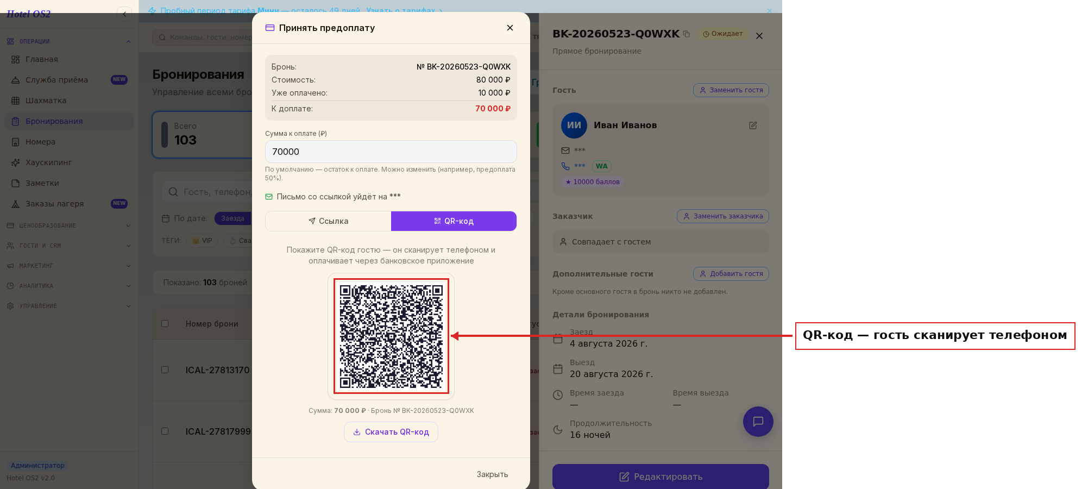Screen dimensions: 1088x489
Task: Toggle checkbox for ICAL-27813170 row
Action: coord(165,370)
